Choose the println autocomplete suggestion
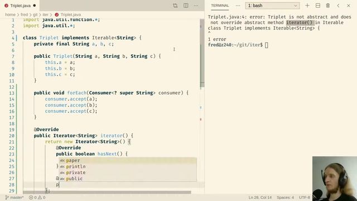 [x=128, y=166]
